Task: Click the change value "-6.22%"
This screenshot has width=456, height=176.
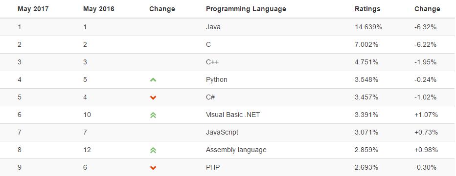Action: tap(426, 45)
